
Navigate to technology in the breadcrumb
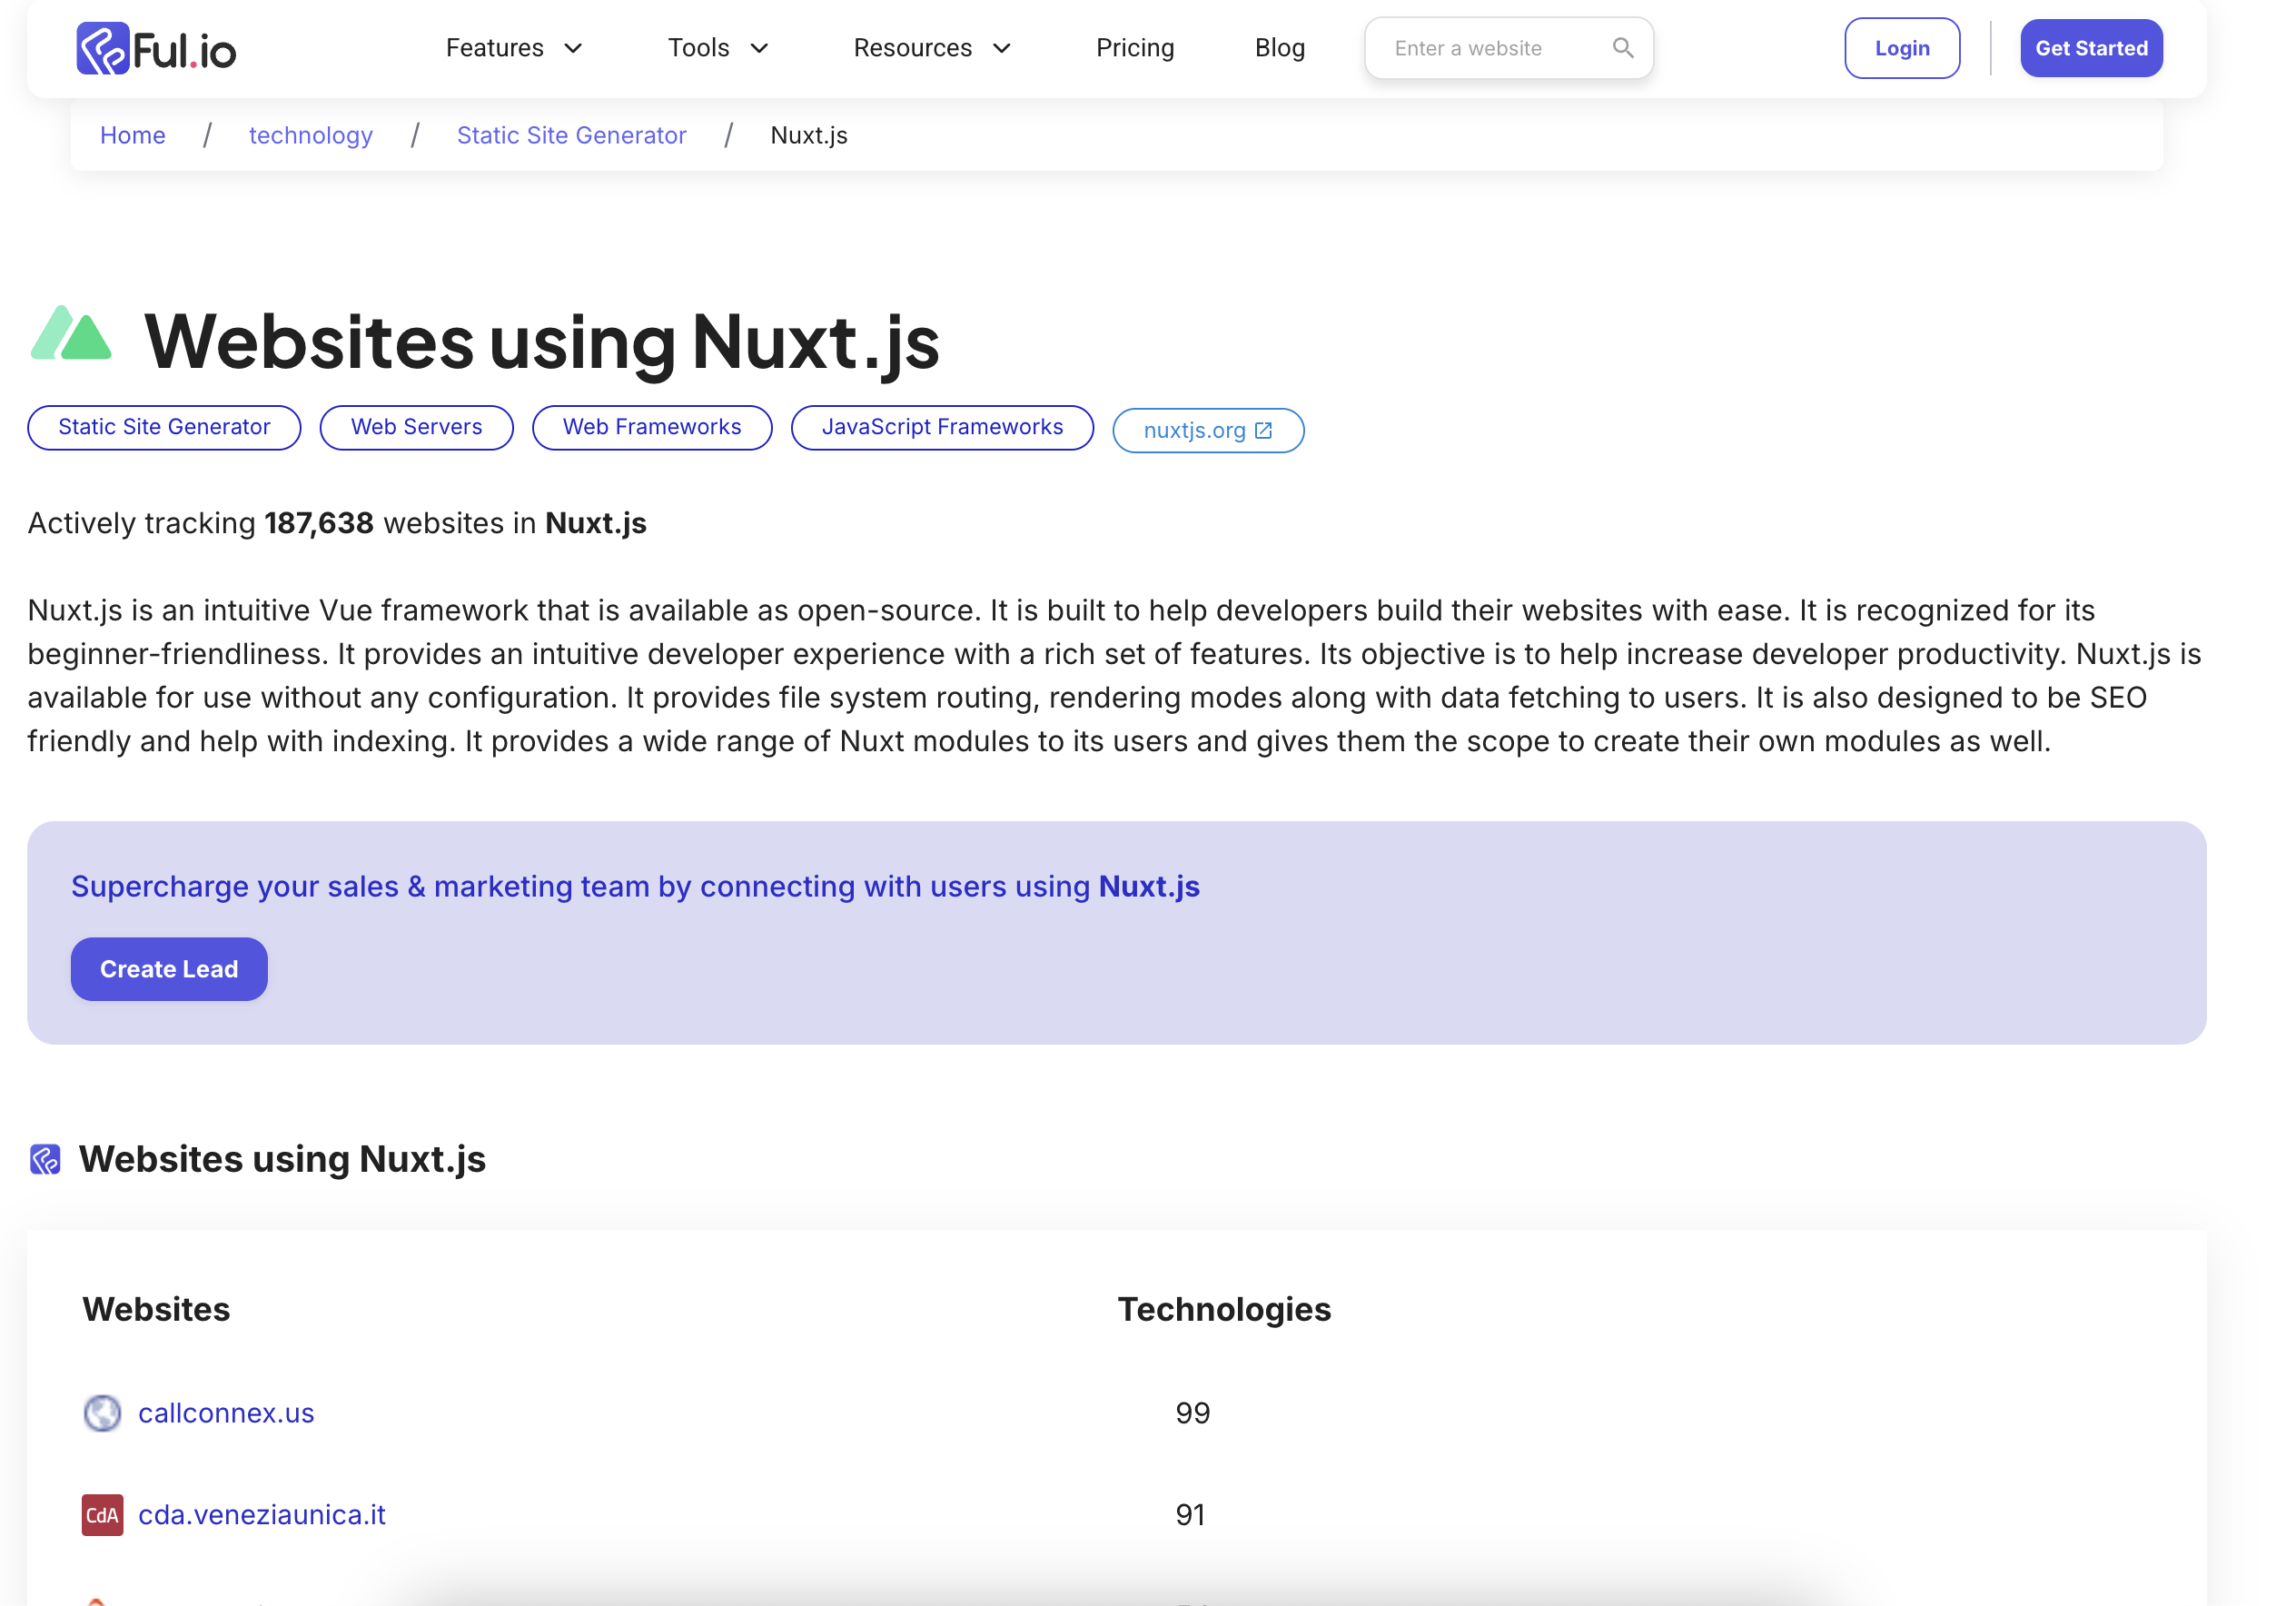click(310, 135)
